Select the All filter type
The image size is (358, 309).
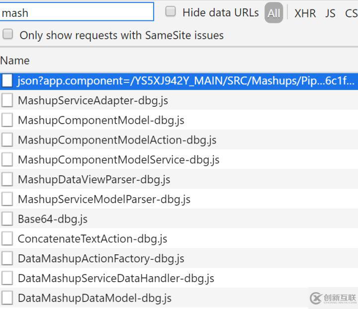coord(273,13)
